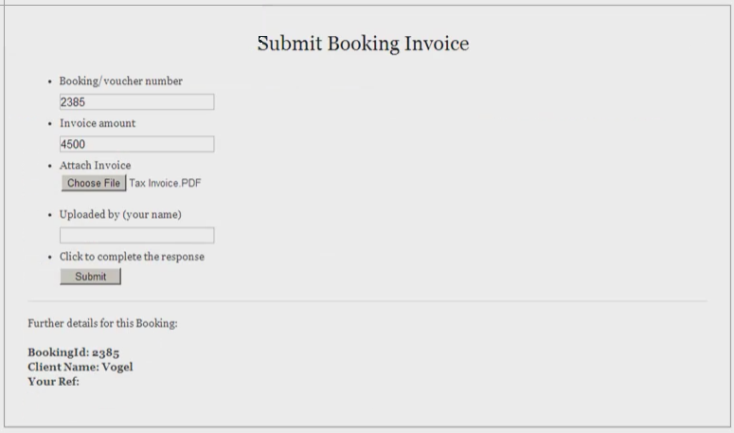The width and height of the screenshot is (734, 433).
Task: Click the Tax Invoice.PDF file name
Action: pos(166,183)
